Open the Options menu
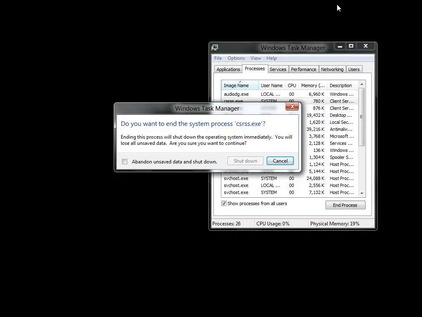This screenshot has height=317, width=422. point(236,58)
